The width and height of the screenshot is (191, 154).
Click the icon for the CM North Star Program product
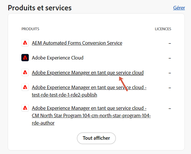pos(25,108)
